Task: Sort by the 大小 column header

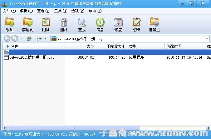Action: [80, 46]
